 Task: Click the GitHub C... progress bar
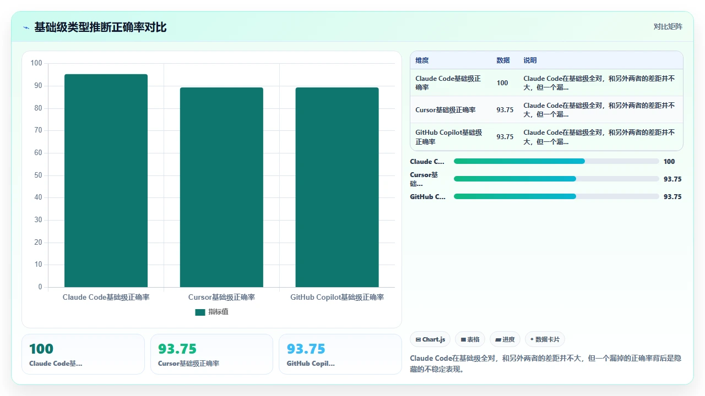tap(556, 196)
